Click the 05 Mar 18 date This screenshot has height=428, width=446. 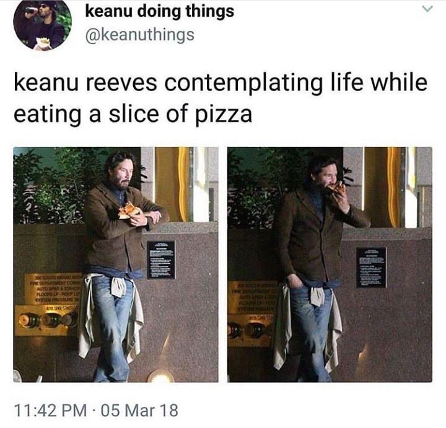coord(139,411)
